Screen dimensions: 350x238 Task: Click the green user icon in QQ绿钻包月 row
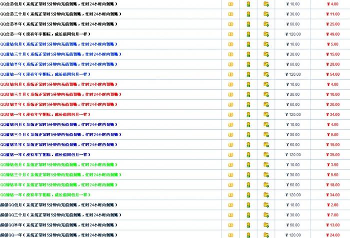point(248,165)
